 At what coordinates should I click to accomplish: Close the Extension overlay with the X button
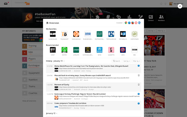180,6
